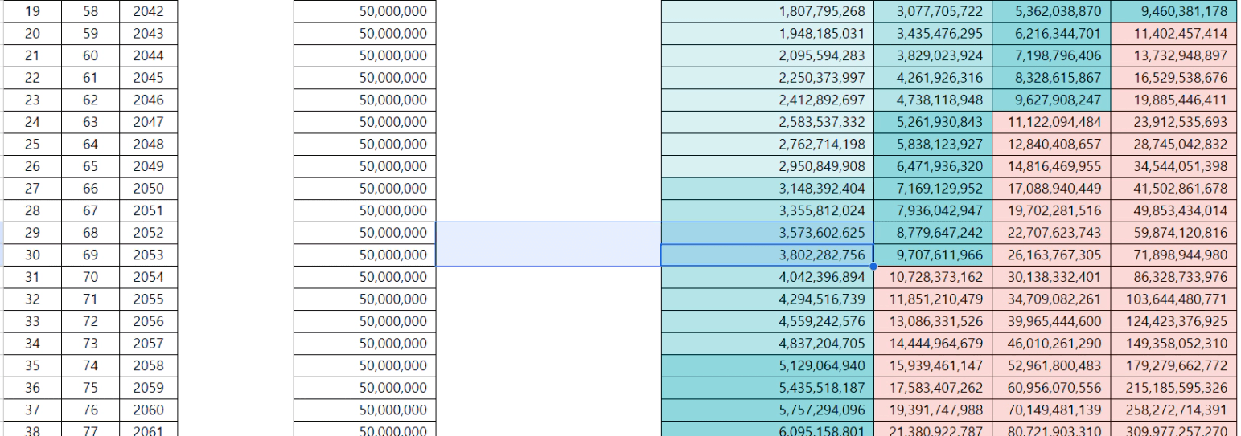Select cell showing 2,583,537,332
Image resolution: width=1241 pixels, height=436 pixels.
pos(767,122)
